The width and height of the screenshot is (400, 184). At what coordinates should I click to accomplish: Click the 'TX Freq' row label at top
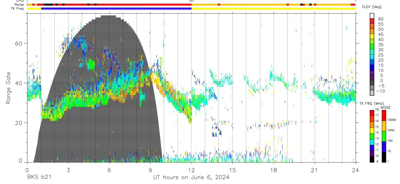[18, 8]
